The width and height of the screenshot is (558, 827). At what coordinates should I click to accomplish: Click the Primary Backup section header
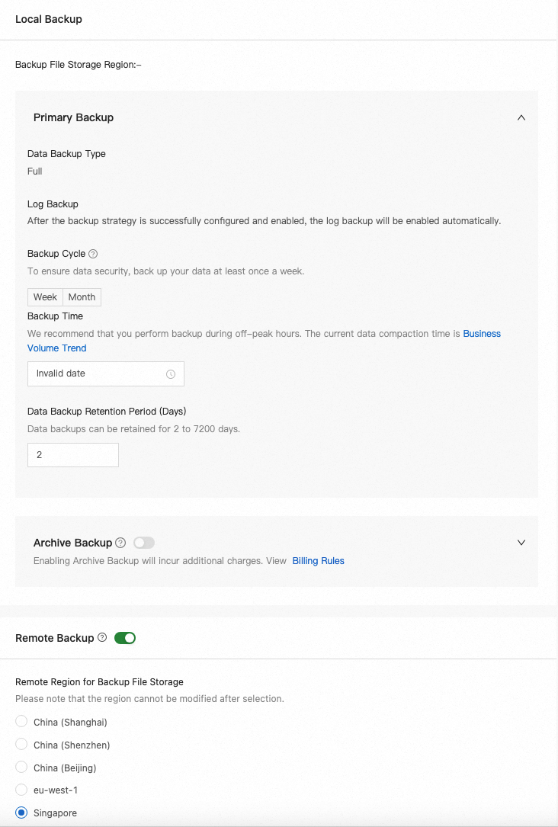74,117
